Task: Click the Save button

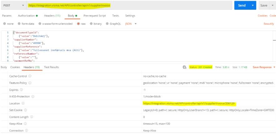Action: (264, 5)
